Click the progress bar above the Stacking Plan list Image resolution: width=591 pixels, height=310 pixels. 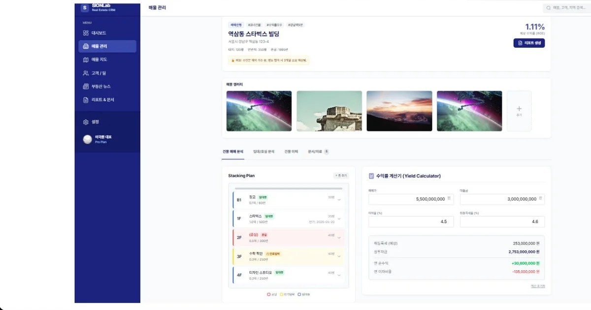pos(289,188)
